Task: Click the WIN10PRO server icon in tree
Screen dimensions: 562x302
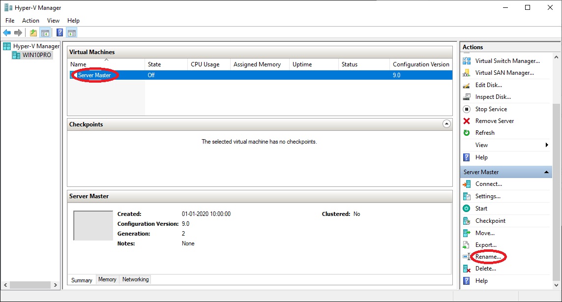Action: [x=16, y=55]
